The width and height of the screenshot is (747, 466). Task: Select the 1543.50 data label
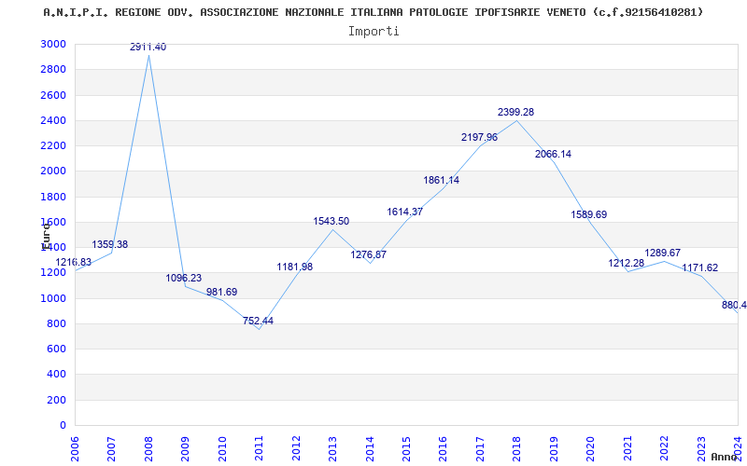coord(331,221)
